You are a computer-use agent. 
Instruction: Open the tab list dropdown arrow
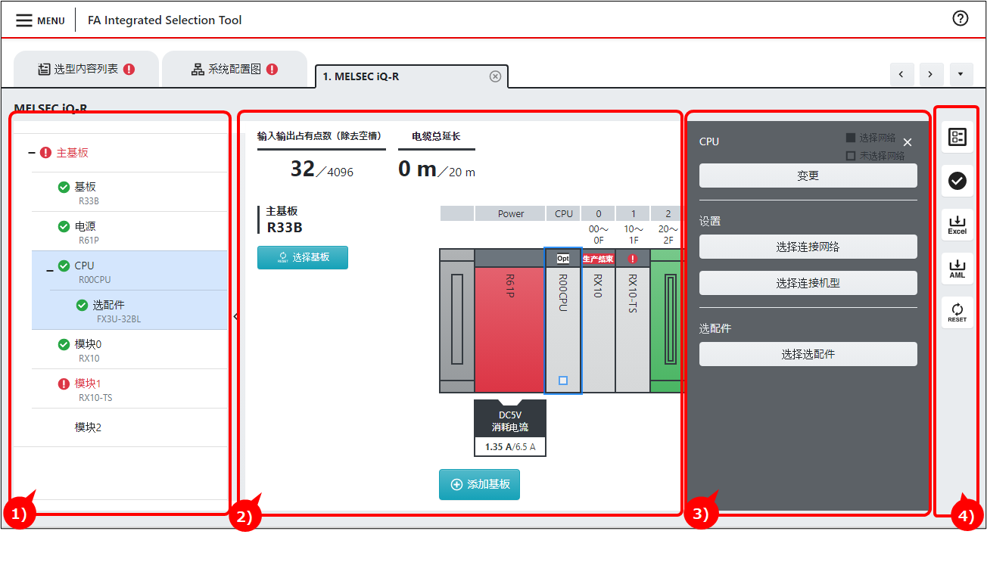tap(960, 74)
